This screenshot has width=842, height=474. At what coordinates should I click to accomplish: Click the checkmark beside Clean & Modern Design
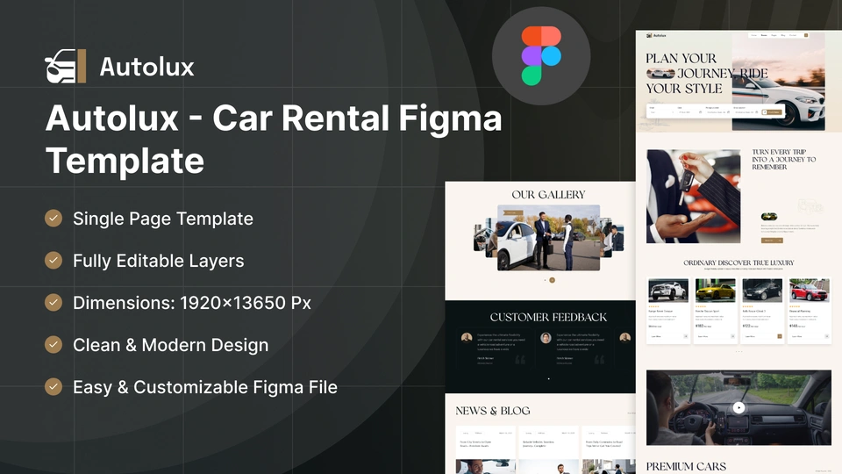click(54, 344)
